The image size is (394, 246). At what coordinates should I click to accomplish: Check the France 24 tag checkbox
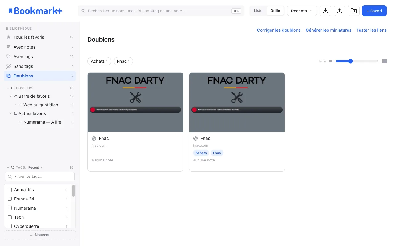pyautogui.click(x=10, y=199)
